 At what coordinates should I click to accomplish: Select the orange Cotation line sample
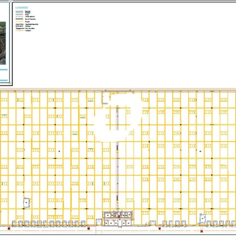tap(19, 30)
